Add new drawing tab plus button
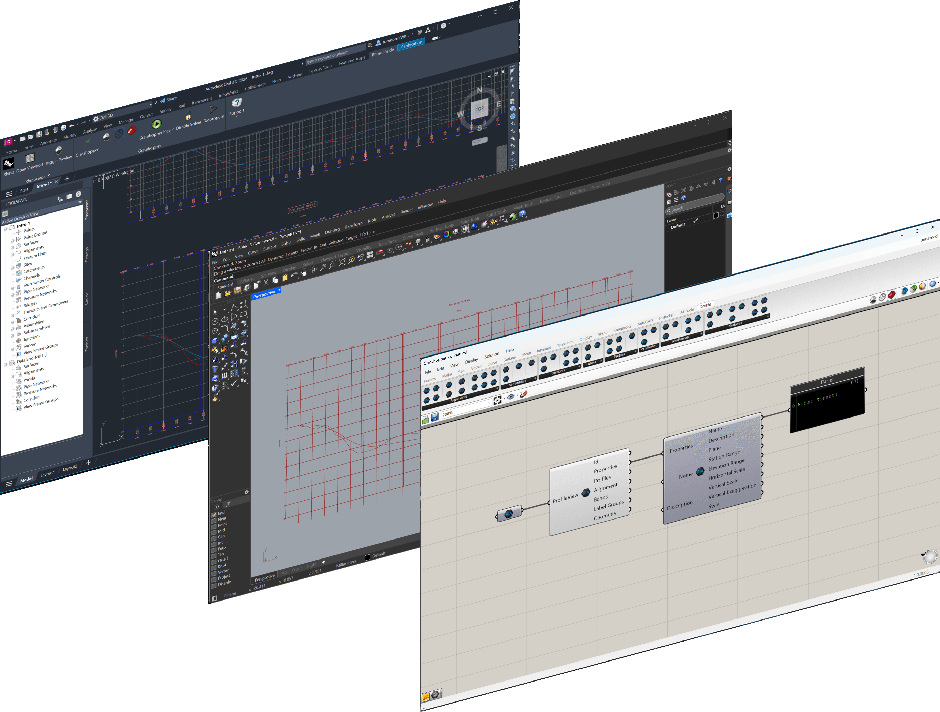This screenshot has height=712, width=940. (67, 179)
